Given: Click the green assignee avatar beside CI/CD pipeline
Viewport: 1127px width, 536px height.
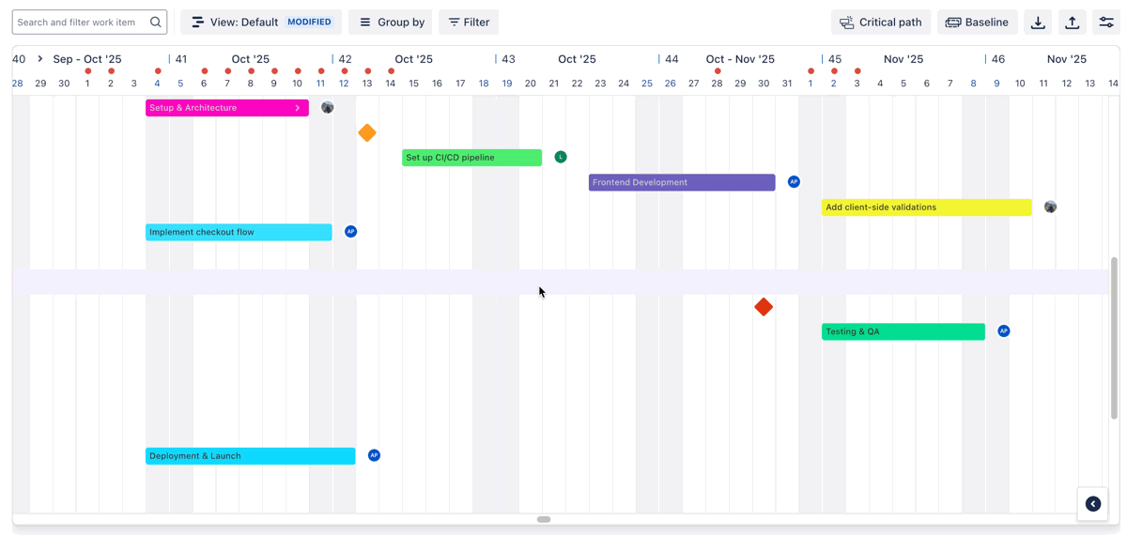Looking at the screenshot, I should (x=561, y=157).
